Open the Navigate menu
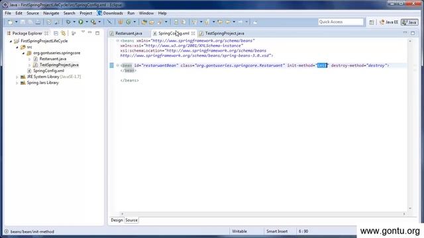Viewport: 424px width, 238px height. coord(51,13)
